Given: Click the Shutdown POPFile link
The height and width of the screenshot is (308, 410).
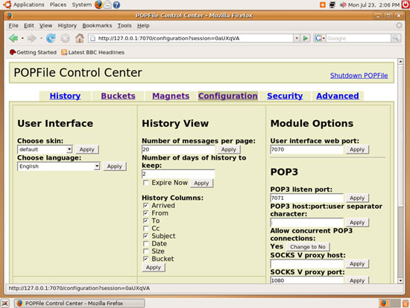Looking at the screenshot, I should 359,75.
